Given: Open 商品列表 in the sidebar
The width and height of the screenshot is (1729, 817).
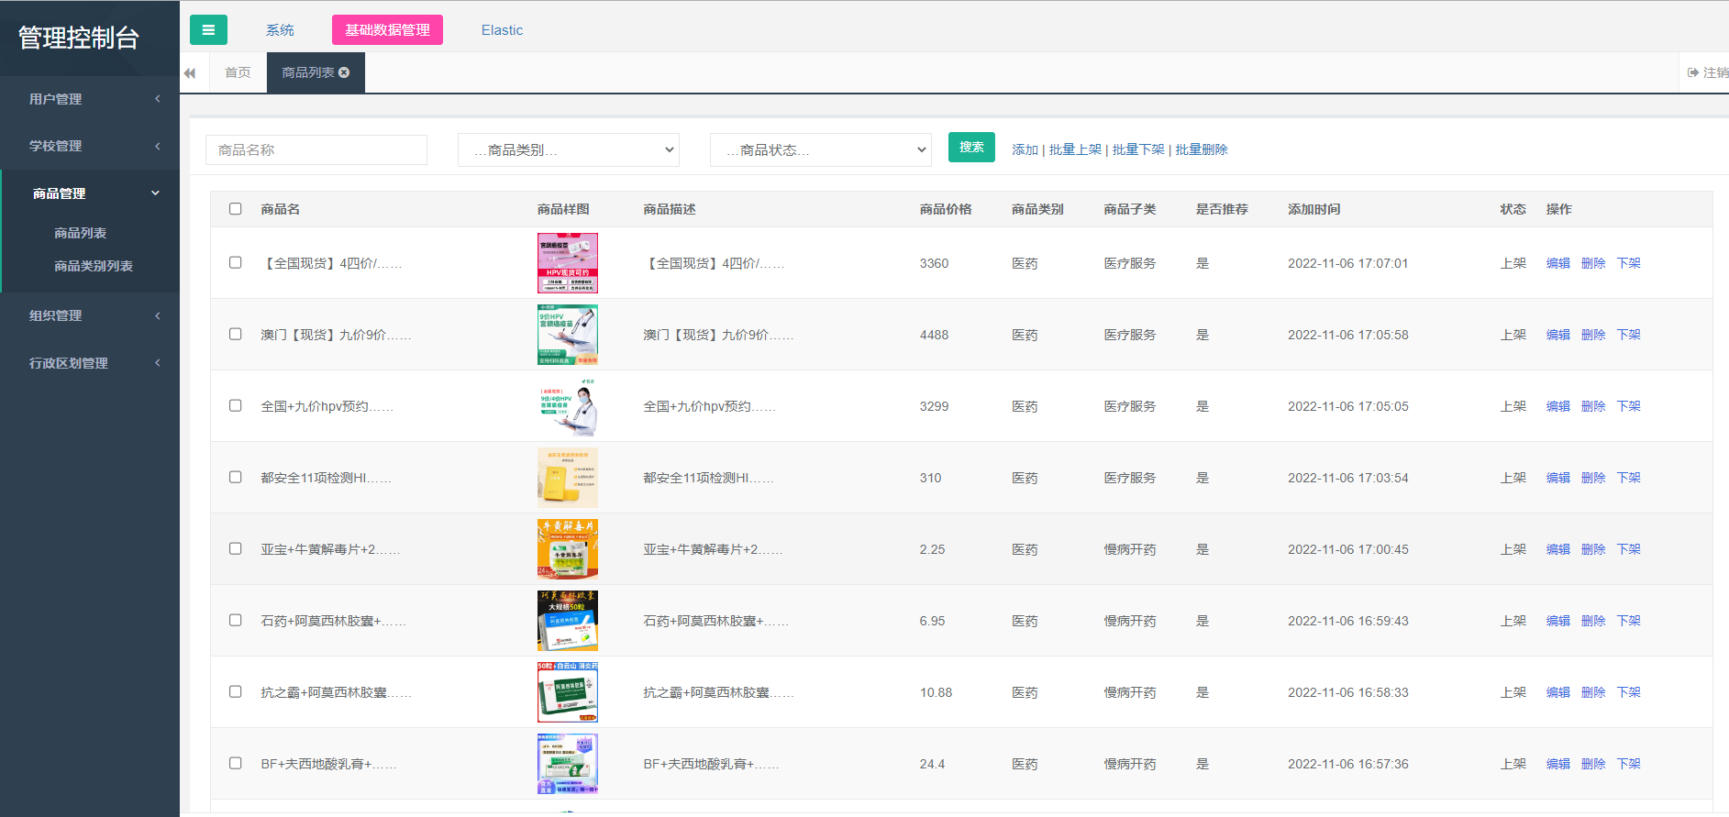Looking at the screenshot, I should (81, 233).
